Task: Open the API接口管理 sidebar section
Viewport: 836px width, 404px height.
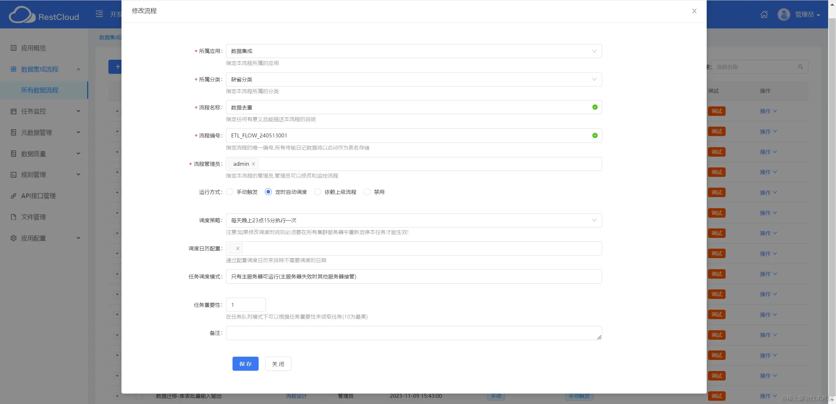Action: [39, 196]
